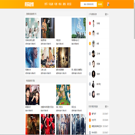
Task: Expand 'more' link beside actor ranking title
Action: click(x=106, y=14)
